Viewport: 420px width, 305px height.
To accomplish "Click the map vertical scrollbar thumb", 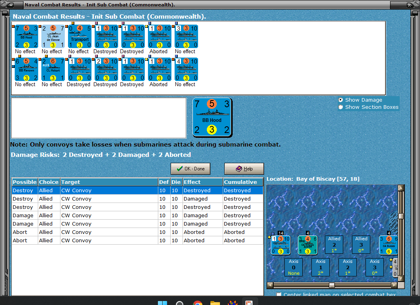I will coord(401,216).
